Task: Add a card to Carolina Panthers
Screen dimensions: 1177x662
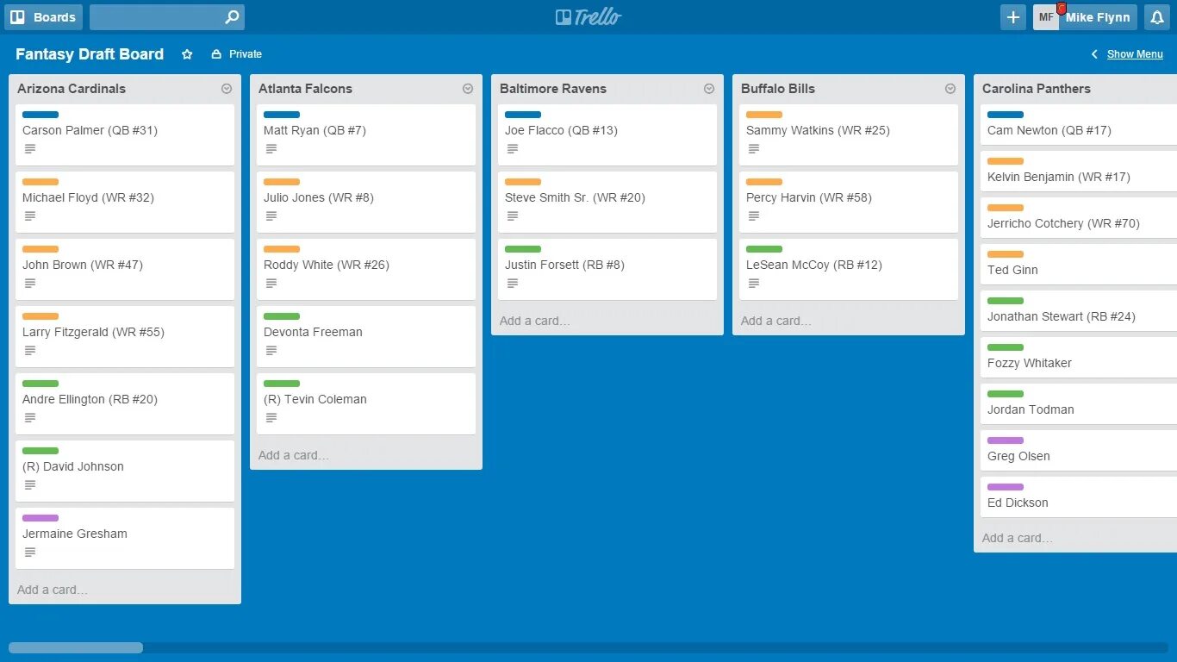Action: tap(1018, 538)
